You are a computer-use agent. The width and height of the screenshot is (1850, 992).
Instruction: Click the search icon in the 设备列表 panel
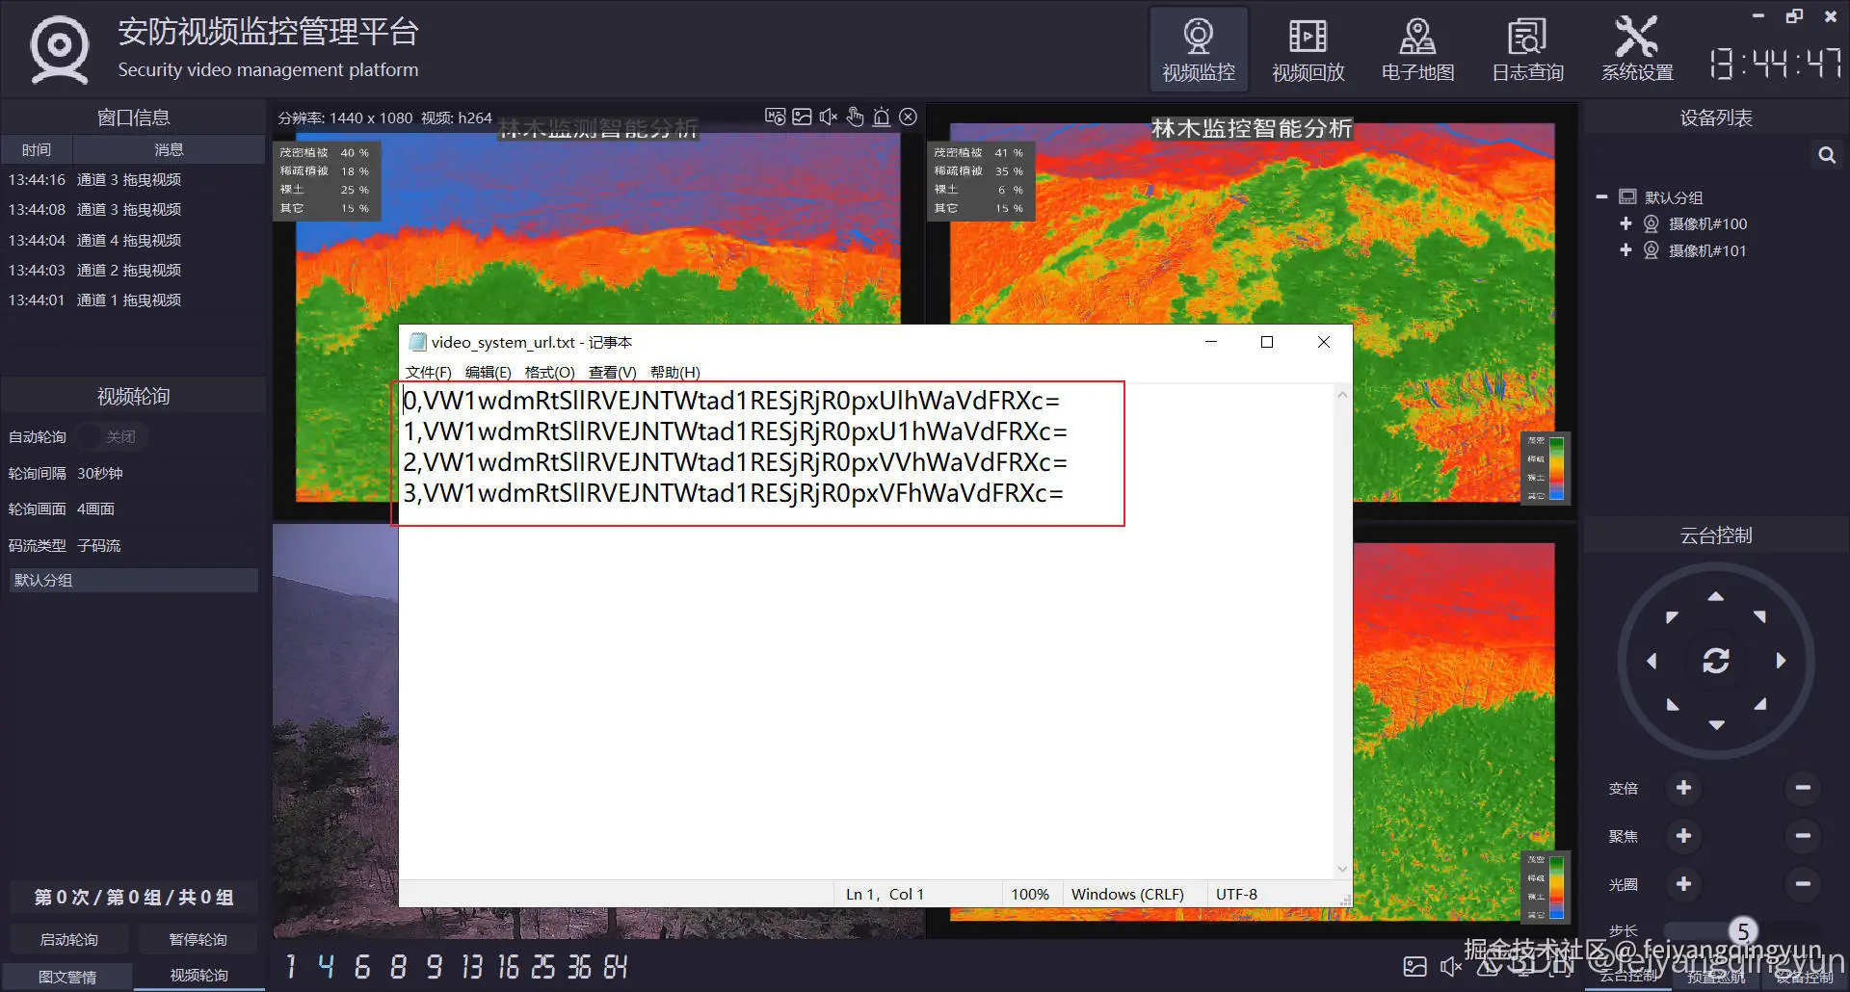click(x=1826, y=155)
